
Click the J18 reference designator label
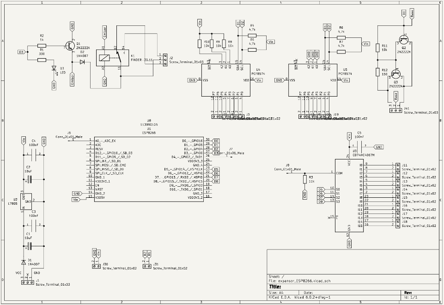405,222
